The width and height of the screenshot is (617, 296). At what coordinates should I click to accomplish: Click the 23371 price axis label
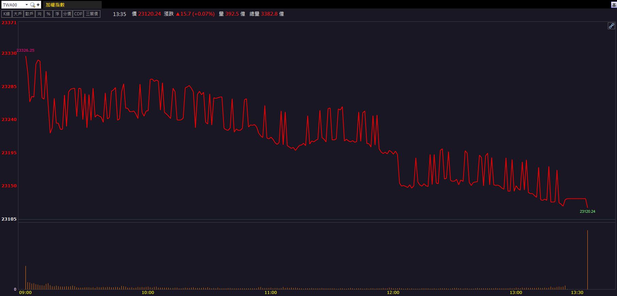click(x=9, y=23)
